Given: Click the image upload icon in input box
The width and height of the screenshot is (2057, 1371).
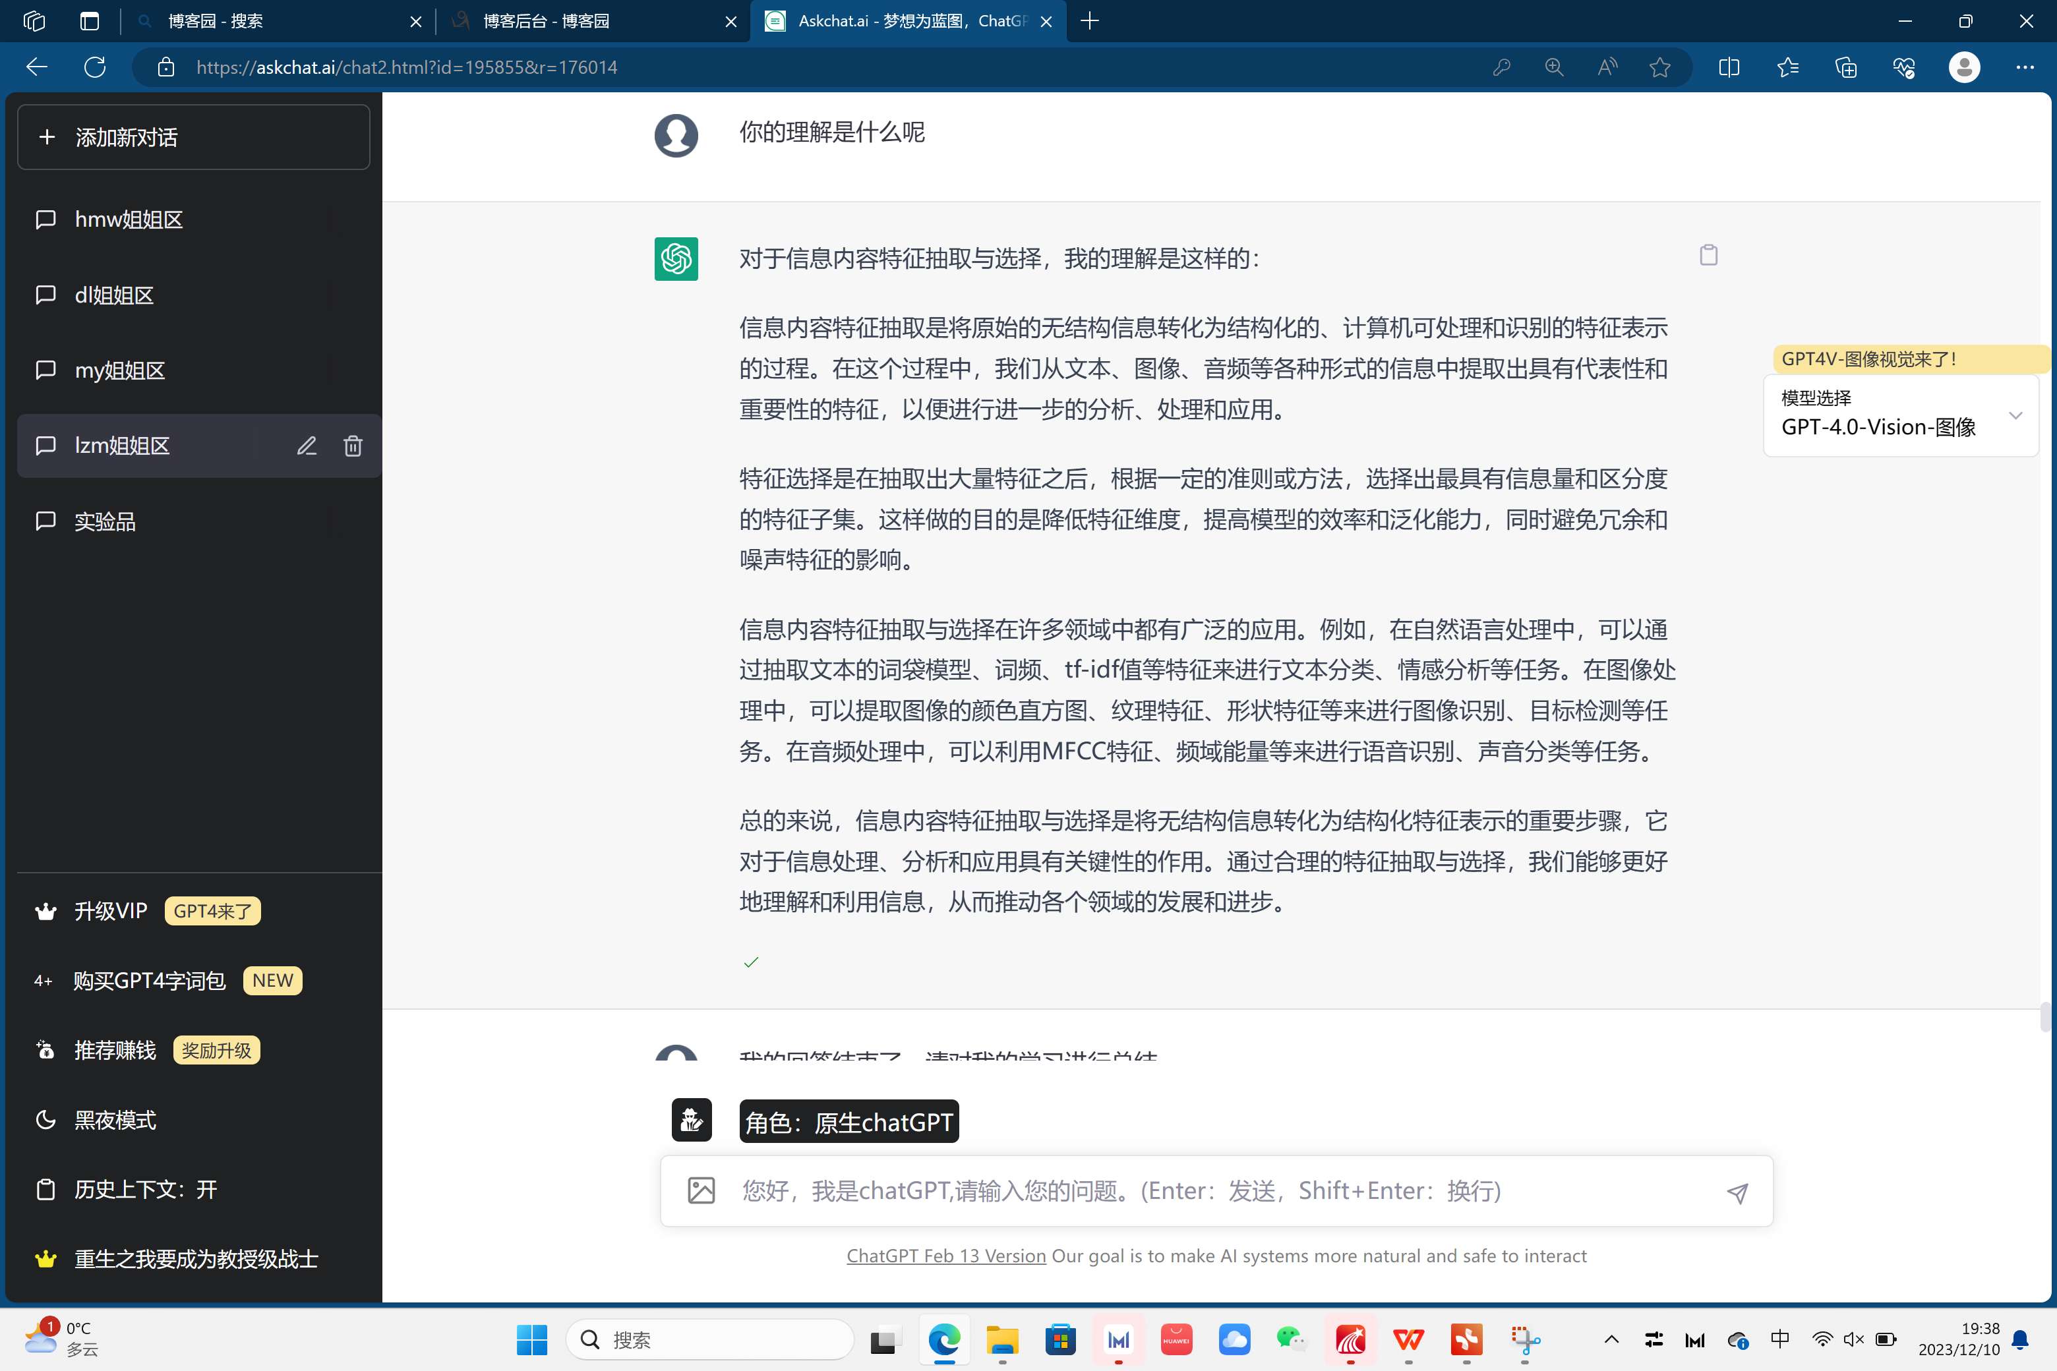Looking at the screenshot, I should tap(701, 1190).
